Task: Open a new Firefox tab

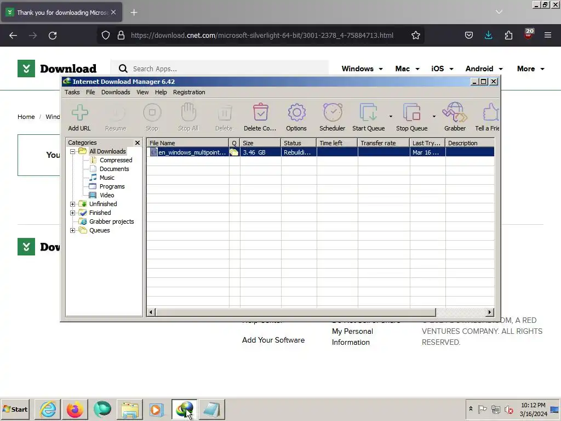Action: (x=134, y=13)
